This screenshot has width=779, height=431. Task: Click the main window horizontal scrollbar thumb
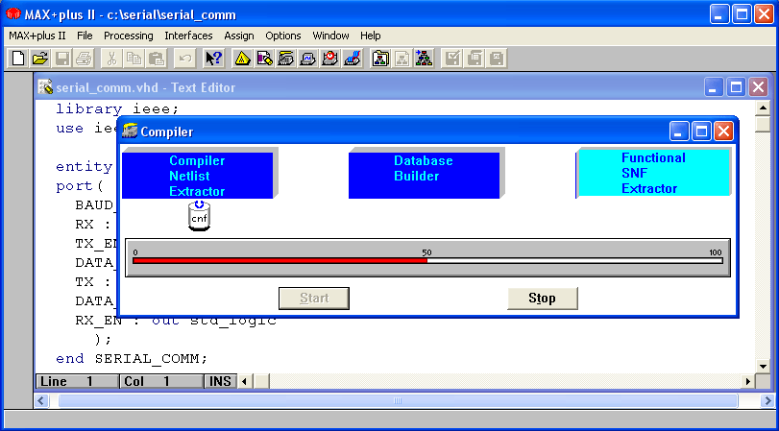pos(398,400)
